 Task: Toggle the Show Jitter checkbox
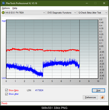[7, 94]
